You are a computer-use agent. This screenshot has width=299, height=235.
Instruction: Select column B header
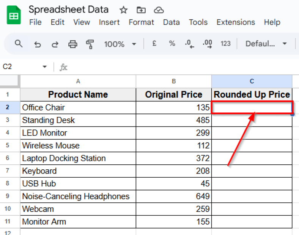point(174,82)
